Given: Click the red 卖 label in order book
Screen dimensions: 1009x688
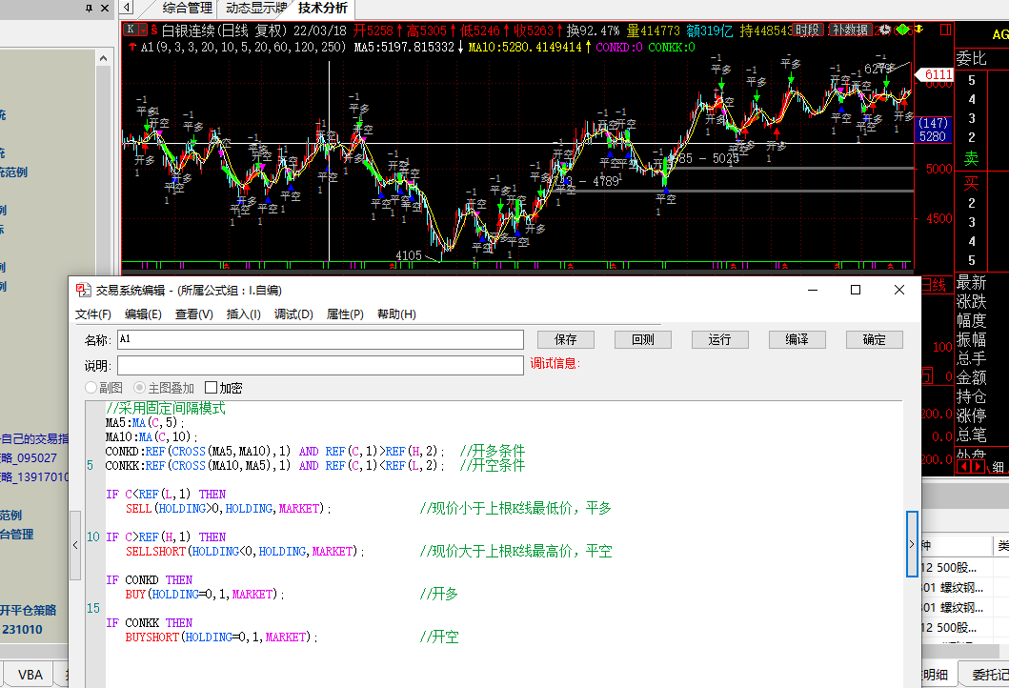Looking at the screenshot, I should pyautogui.click(x=971, y=158).
